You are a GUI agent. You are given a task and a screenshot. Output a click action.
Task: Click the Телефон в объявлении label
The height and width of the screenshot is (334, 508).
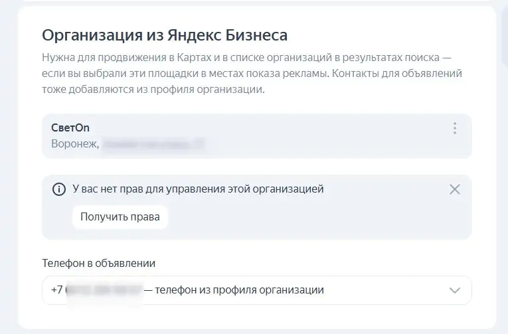[99, 263]
